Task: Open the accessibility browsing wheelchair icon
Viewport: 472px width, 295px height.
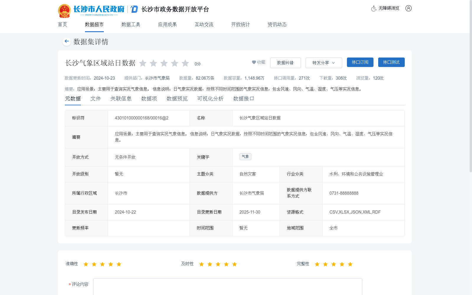Action: (374, 9)
